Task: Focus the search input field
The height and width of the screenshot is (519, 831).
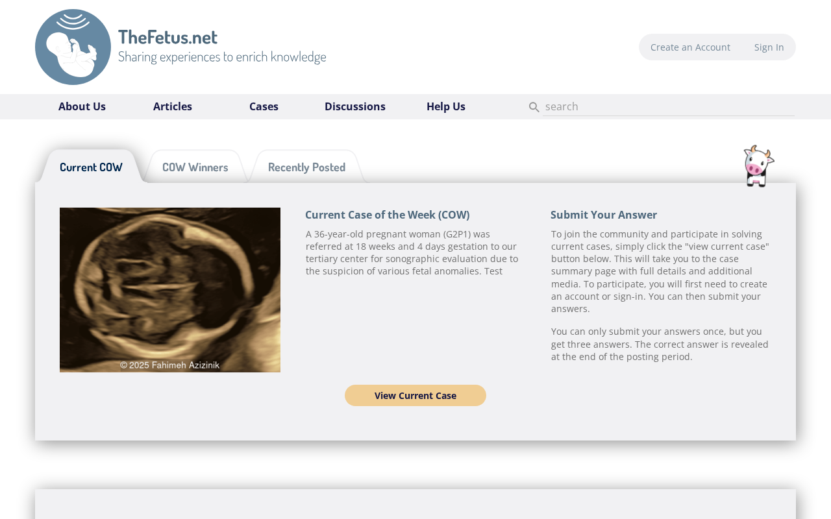Action: click(x=669, y=106)
